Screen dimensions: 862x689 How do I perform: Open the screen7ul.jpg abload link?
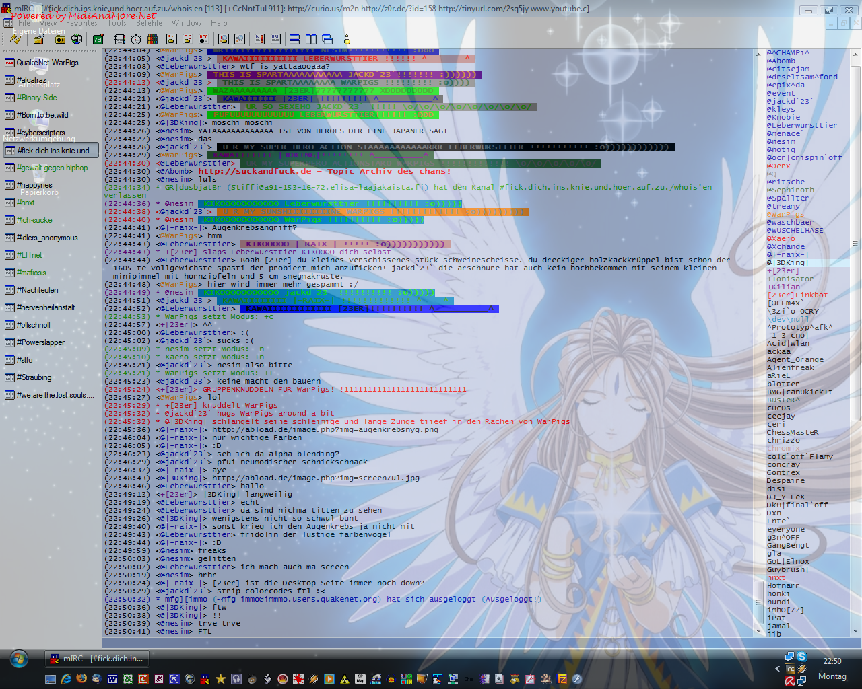coord(315,478)
